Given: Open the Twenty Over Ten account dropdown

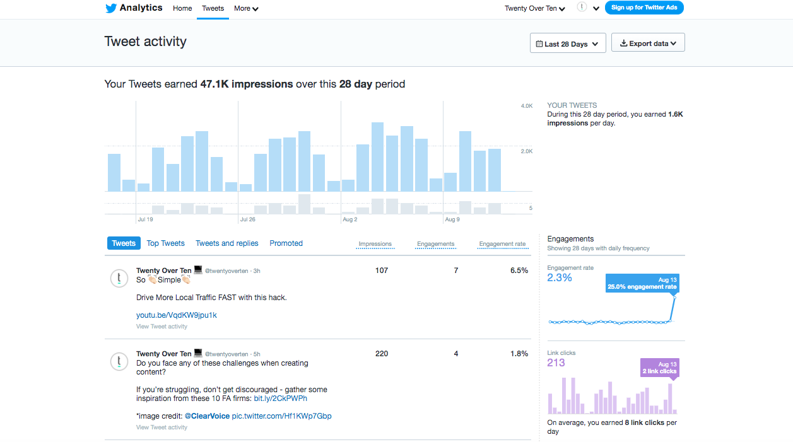Looking at the screenshot, I should coord(534,8).
